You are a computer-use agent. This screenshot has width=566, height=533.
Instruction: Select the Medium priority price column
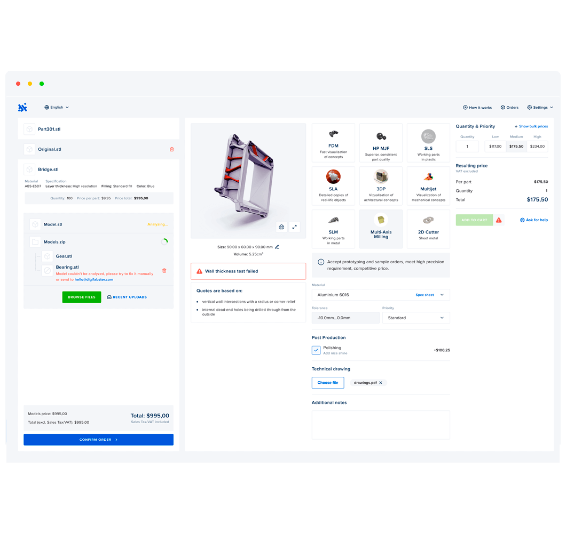point(516,146)
